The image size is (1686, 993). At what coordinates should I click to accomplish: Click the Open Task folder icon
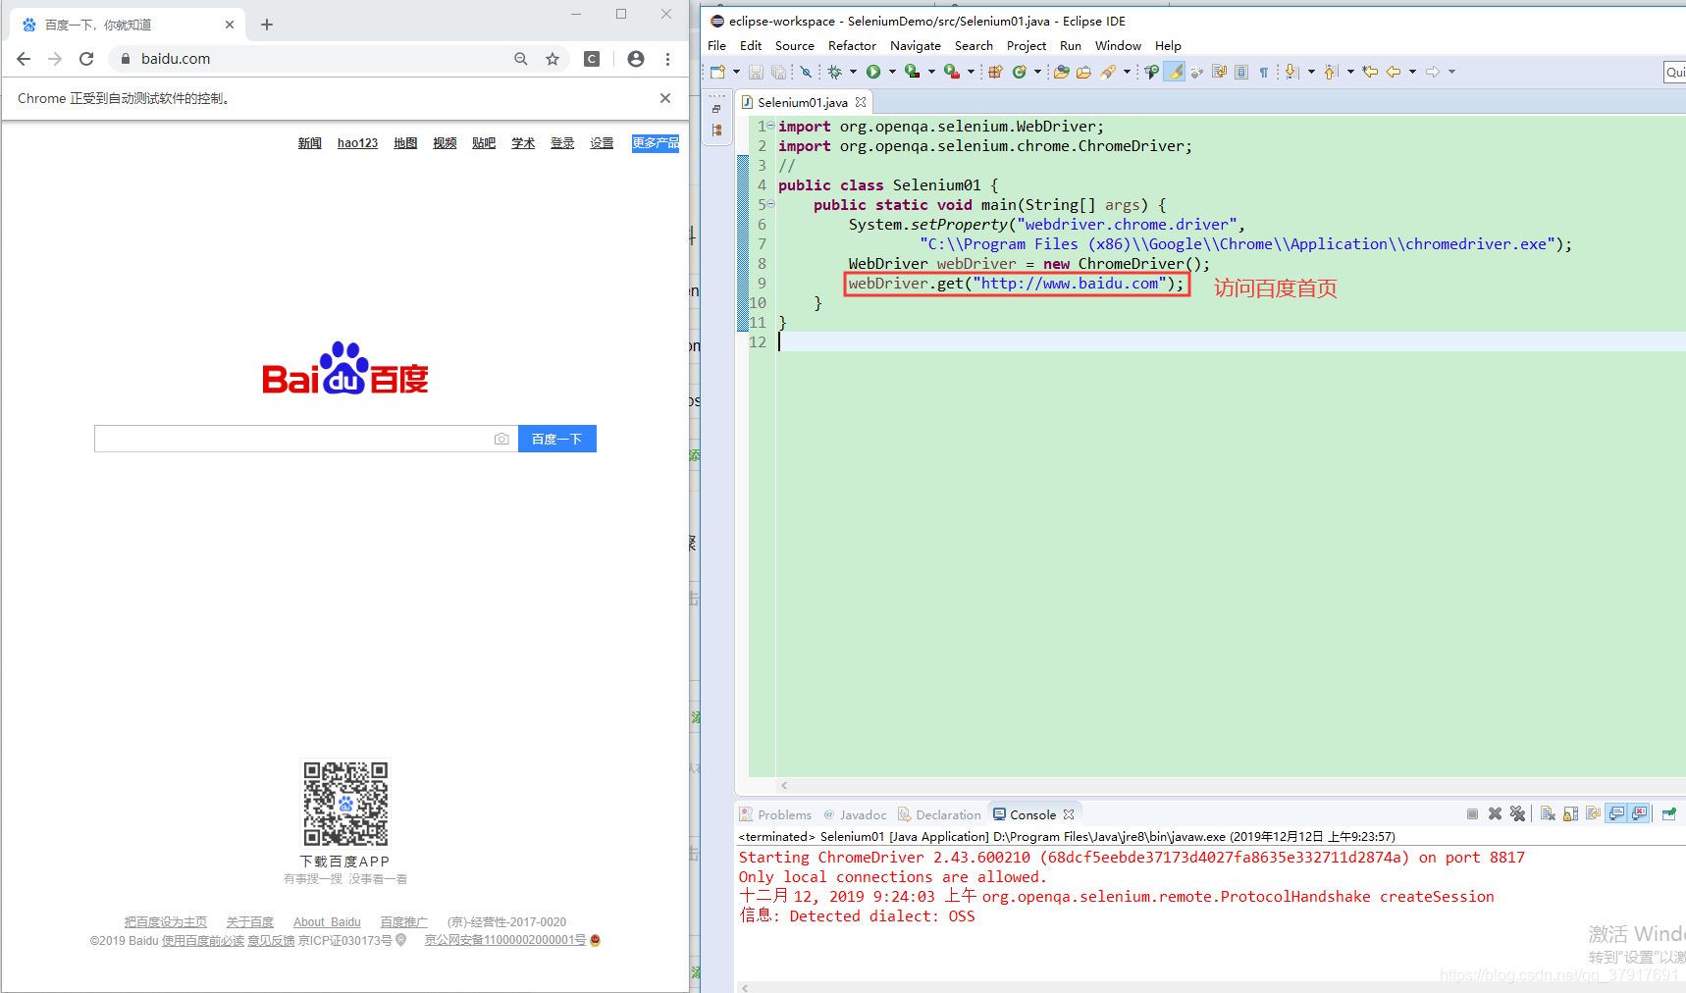tap(1083, 72)
